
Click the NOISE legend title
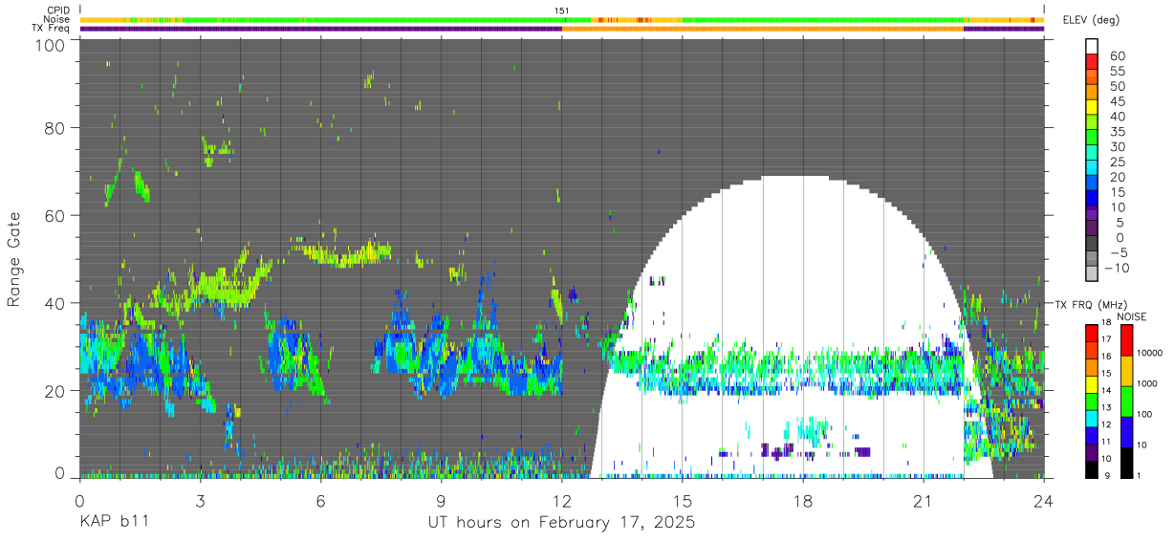(1132, 316)
